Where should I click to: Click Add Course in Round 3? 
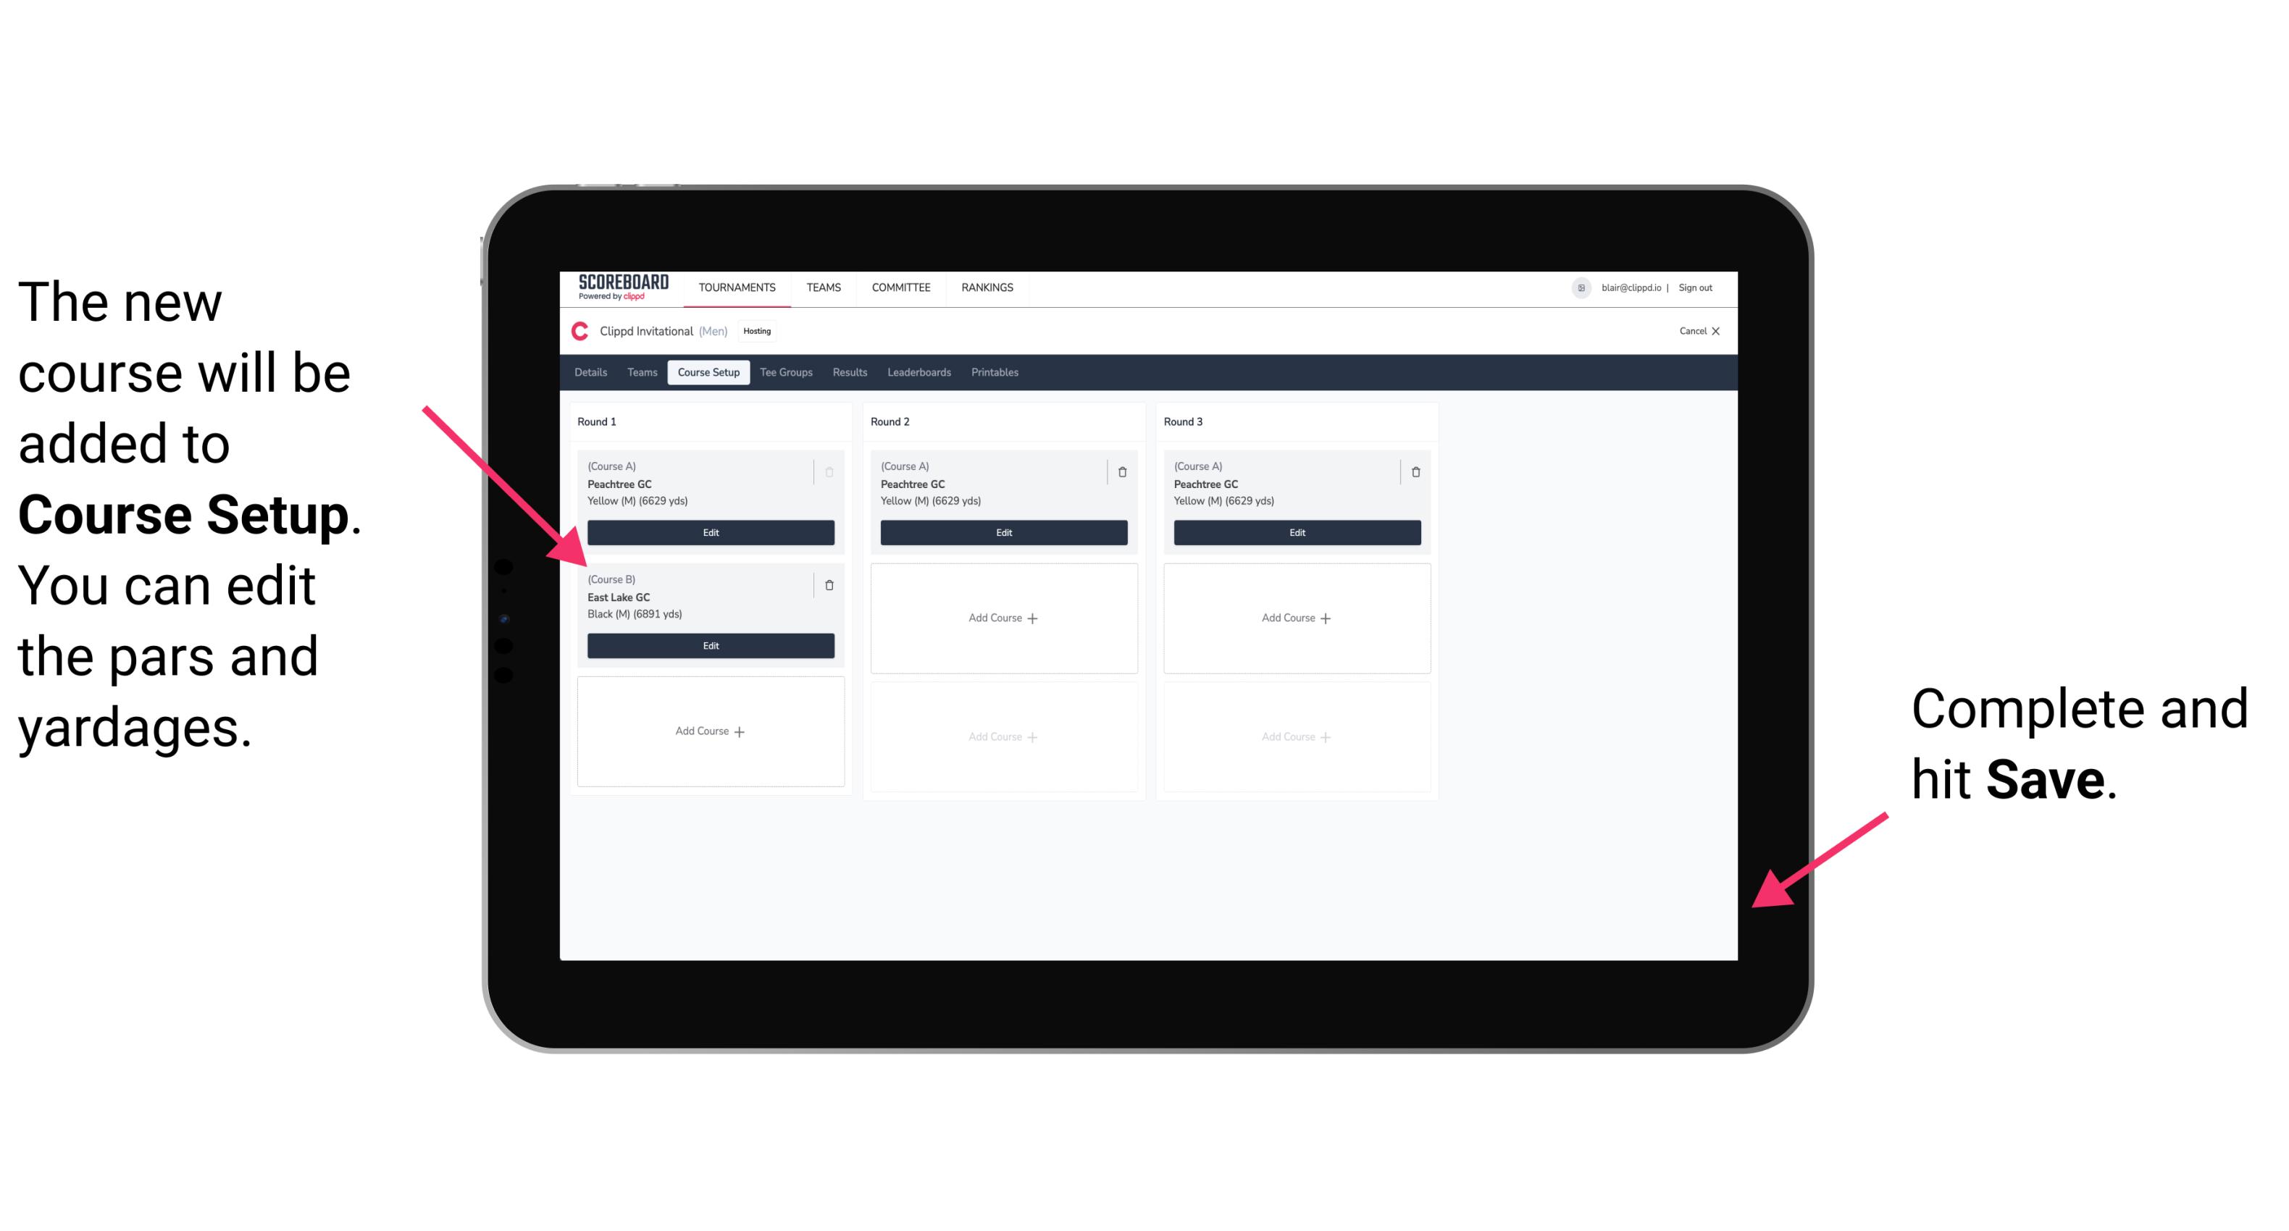point(1294,617)
